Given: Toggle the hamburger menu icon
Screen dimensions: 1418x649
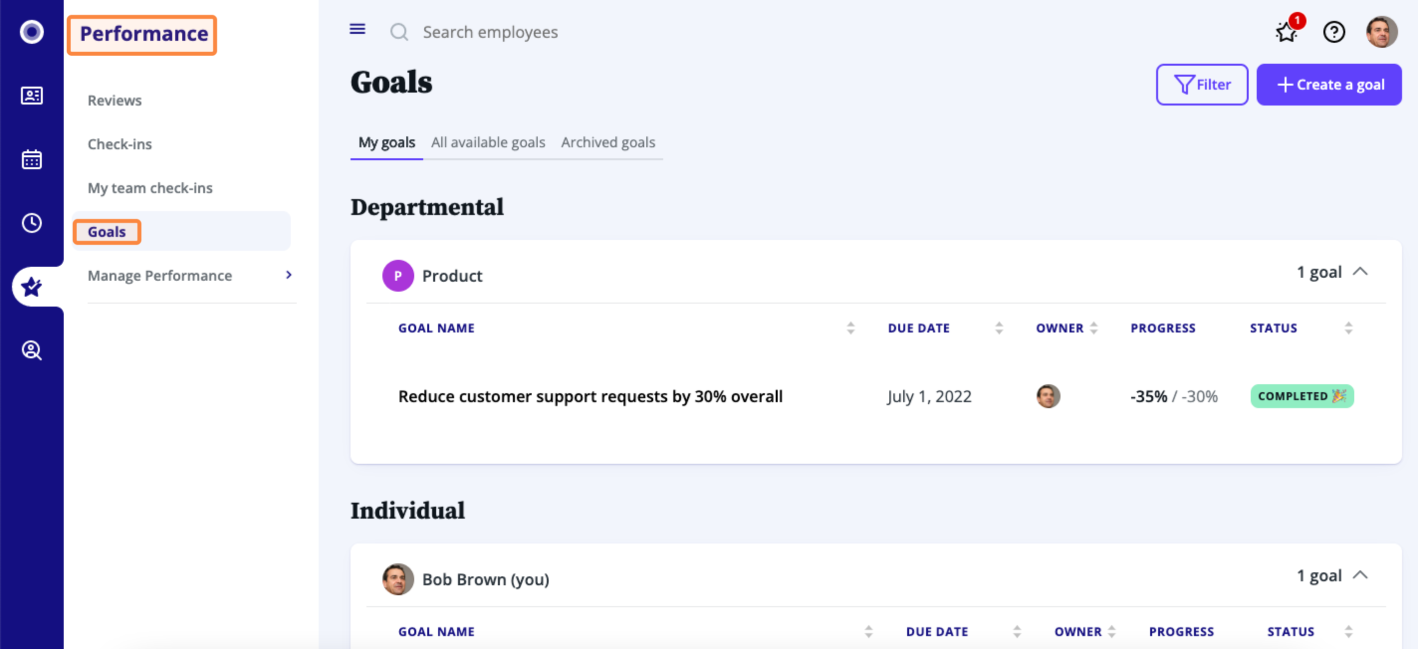Looking at the screenshot, I should [x=357, y=29].
